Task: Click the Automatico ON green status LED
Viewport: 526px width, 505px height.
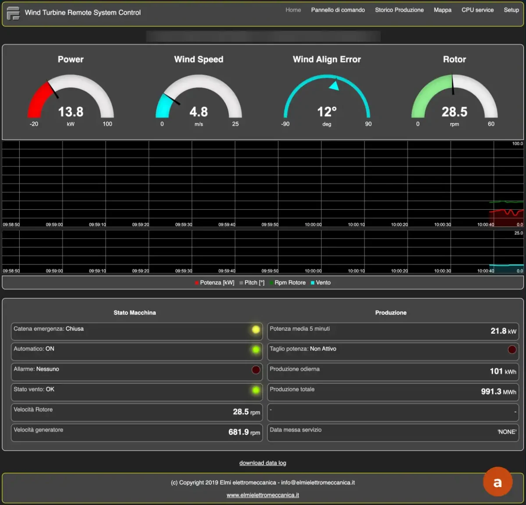Action: (256, 350)
